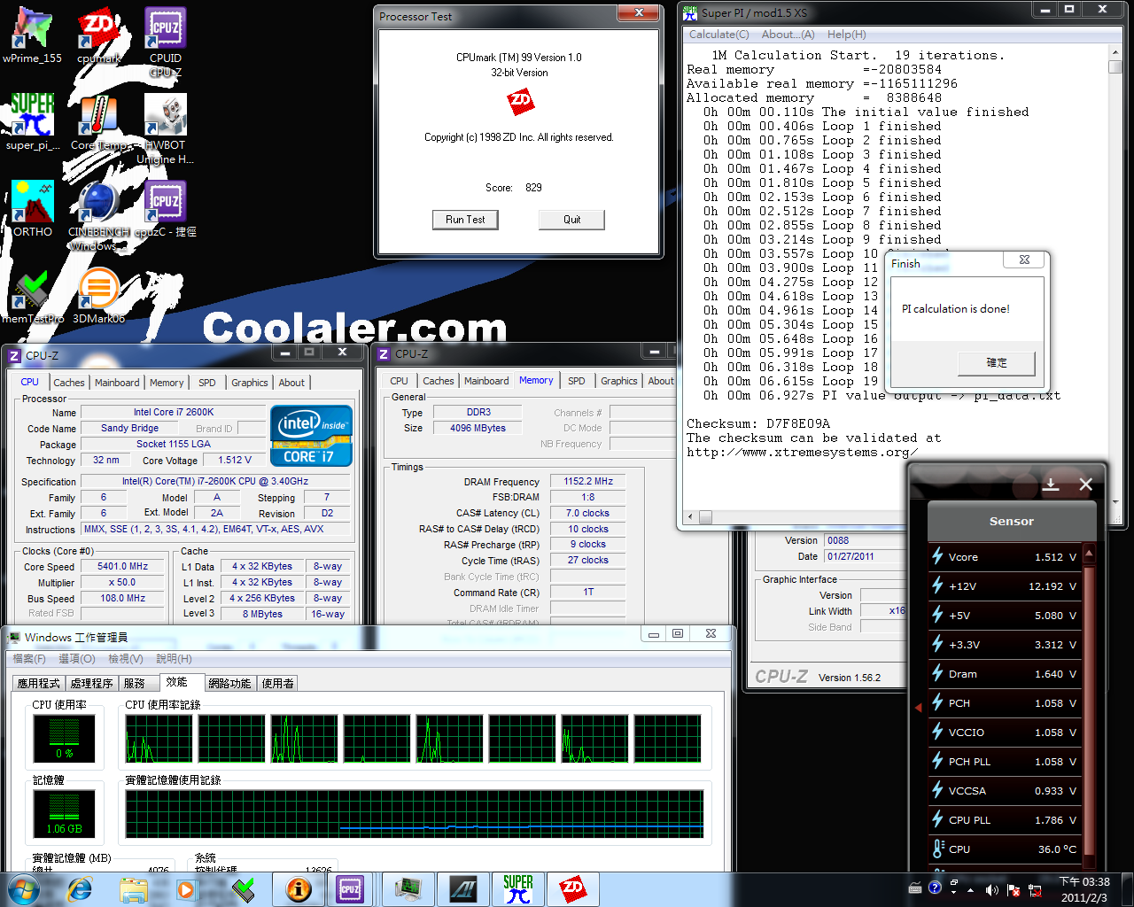1134x907 pixels.
Task: Click the volume icon in the system tray
Action: (x=991, y=889)
